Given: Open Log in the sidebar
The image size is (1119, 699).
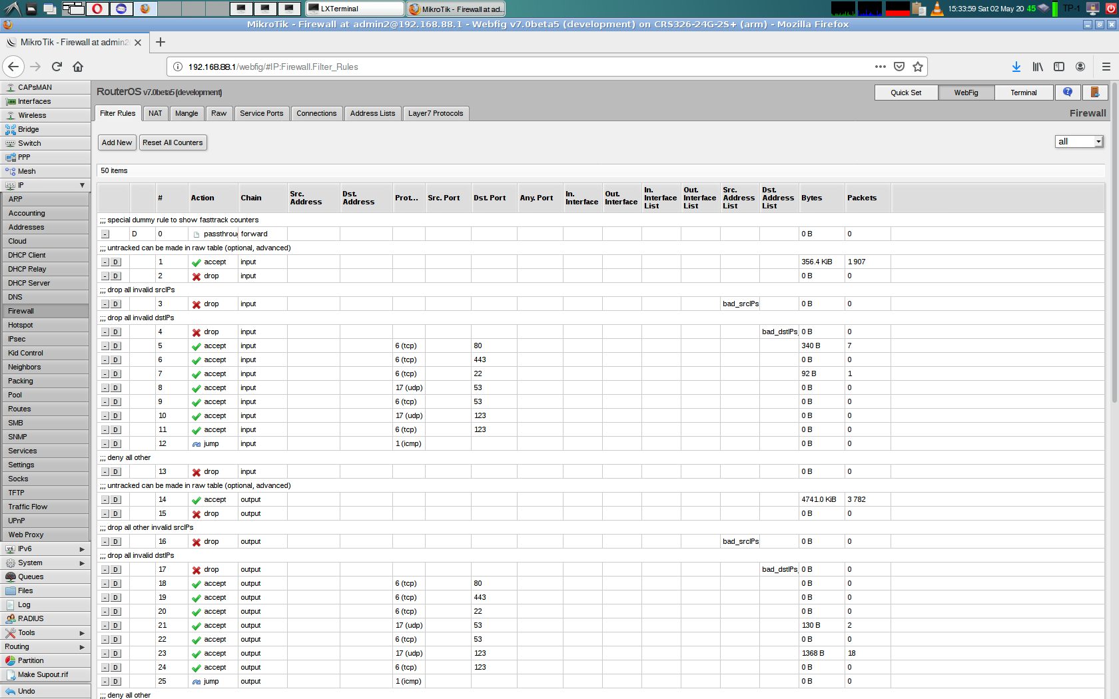Looking at the screenshot, I should pyautogui.click(x=45, y=604).
